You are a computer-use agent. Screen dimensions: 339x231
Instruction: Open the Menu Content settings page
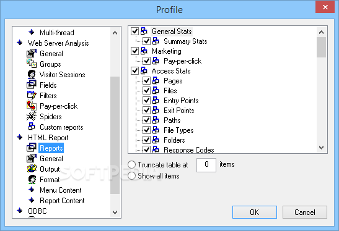[61, 190]
